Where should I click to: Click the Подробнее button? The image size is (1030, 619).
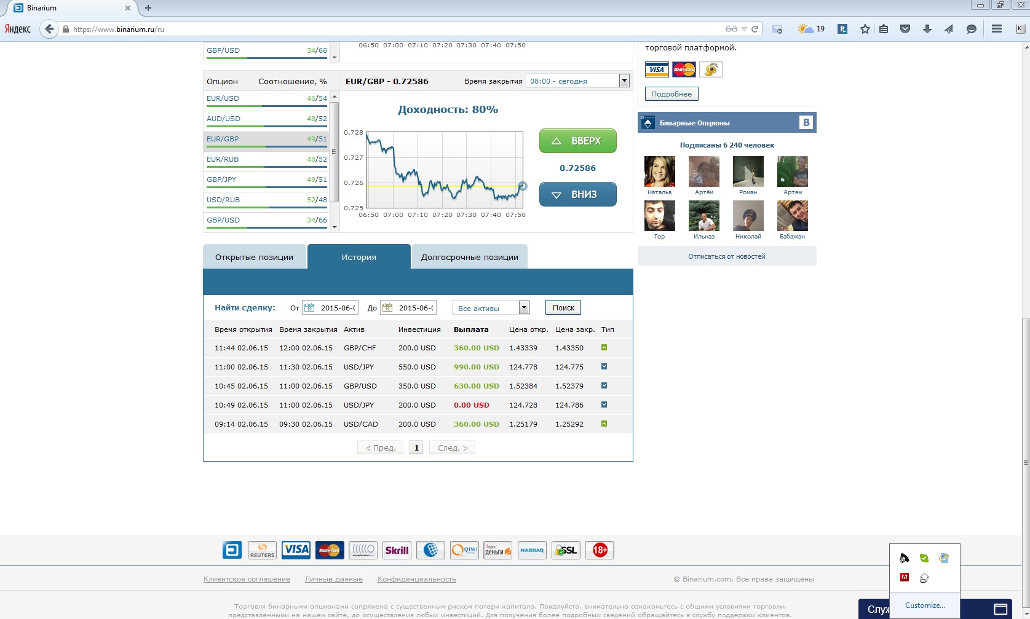point(671,94)
